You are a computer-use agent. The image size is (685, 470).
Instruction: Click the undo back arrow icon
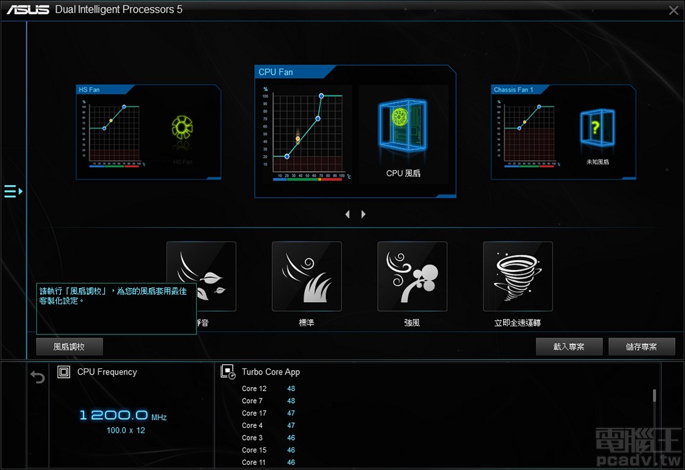(x=38, y=378)
